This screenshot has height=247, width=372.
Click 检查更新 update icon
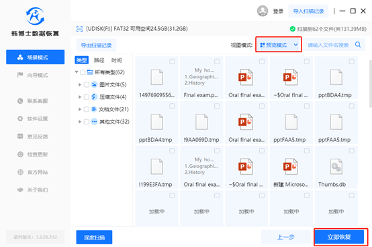pyautogui.click(x=20, y=154)
